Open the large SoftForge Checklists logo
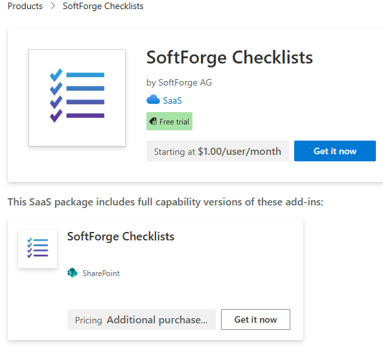This screenshot has height=346, width=383. tap(77, 98)
